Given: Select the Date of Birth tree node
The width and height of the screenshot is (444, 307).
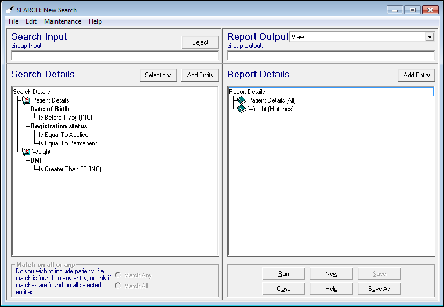Looking at the screenshot, I should pos(49,109).
